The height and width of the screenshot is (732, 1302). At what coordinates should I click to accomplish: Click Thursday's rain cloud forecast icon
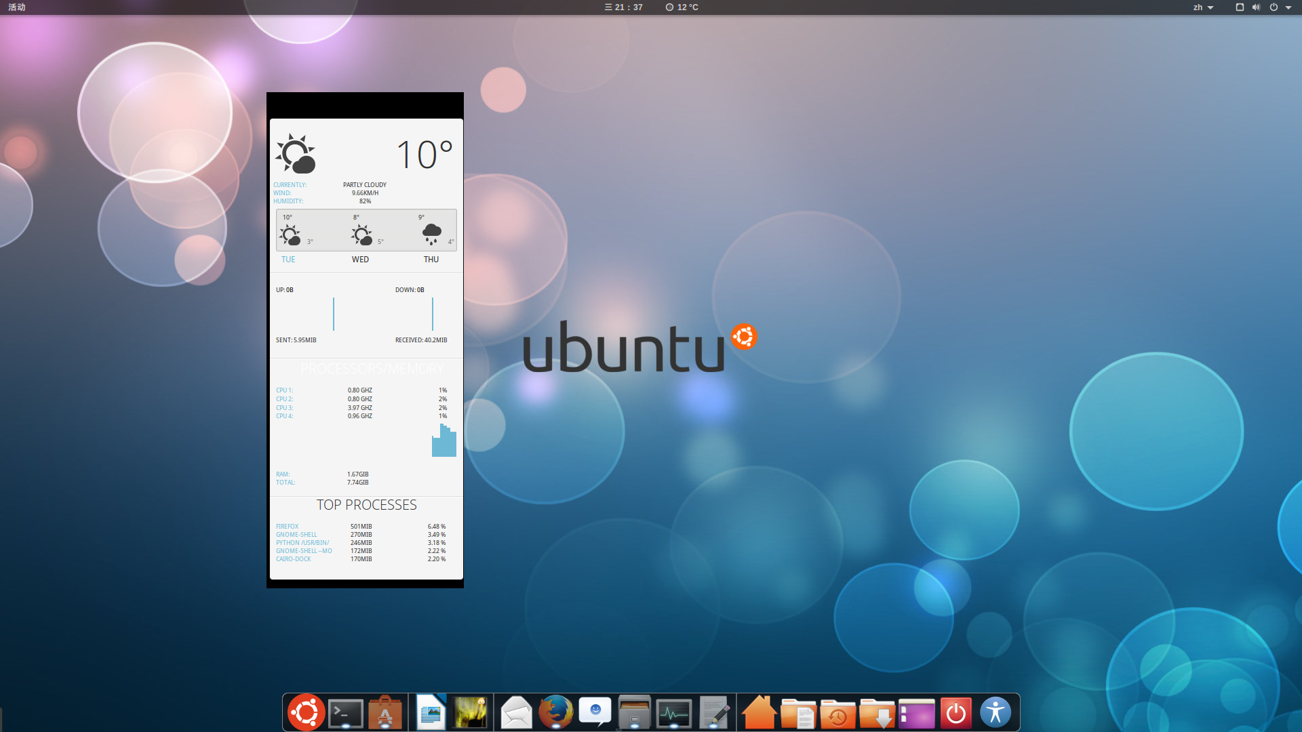432,235
